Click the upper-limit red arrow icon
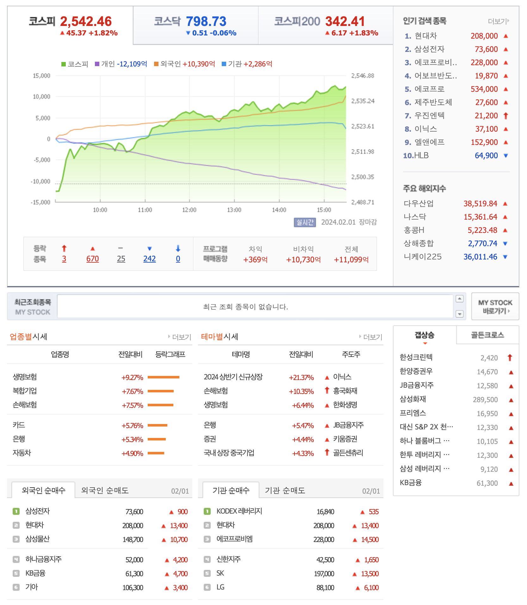The height and width of the screenshot is (605, 527). [64, 248]
